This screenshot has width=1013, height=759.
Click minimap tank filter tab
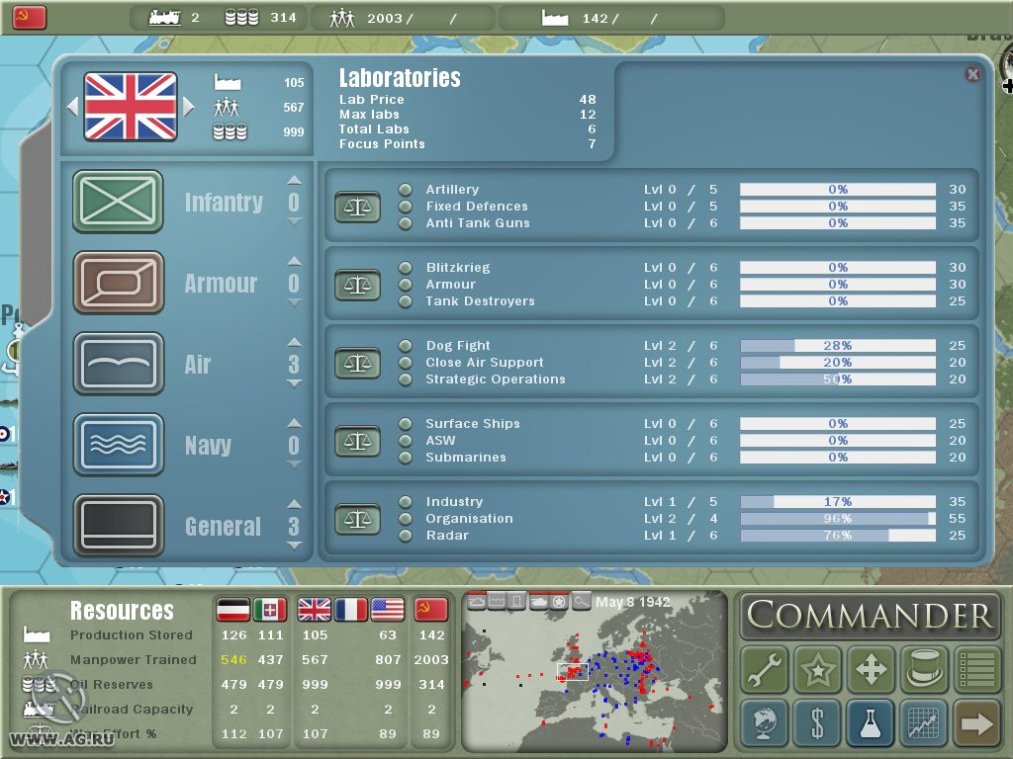(538, 602)
